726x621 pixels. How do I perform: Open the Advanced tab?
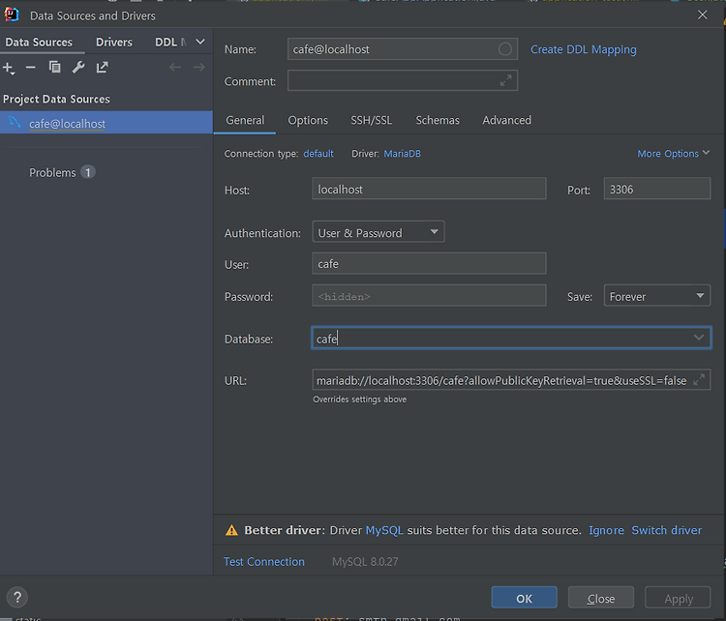(507, 120)
